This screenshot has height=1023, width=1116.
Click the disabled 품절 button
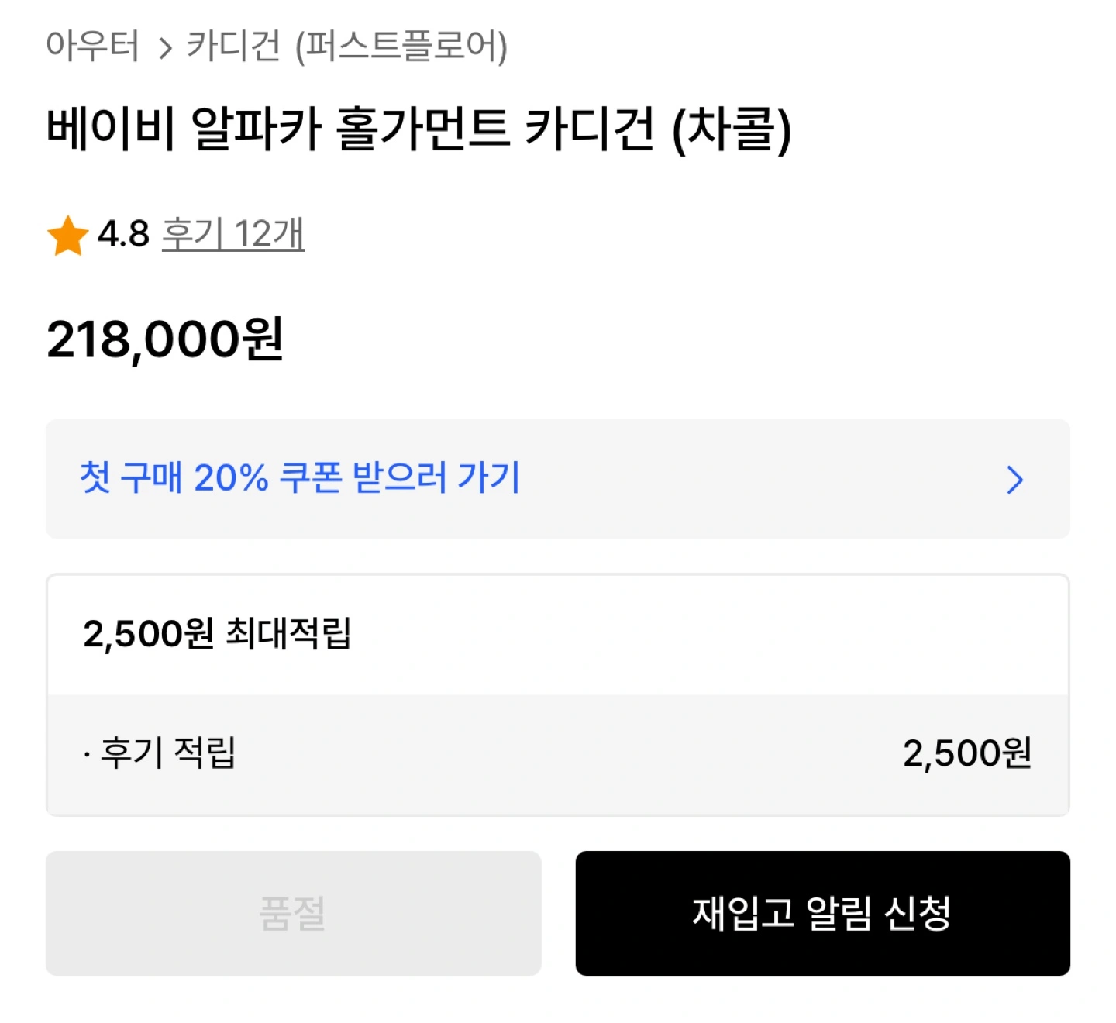293,913
